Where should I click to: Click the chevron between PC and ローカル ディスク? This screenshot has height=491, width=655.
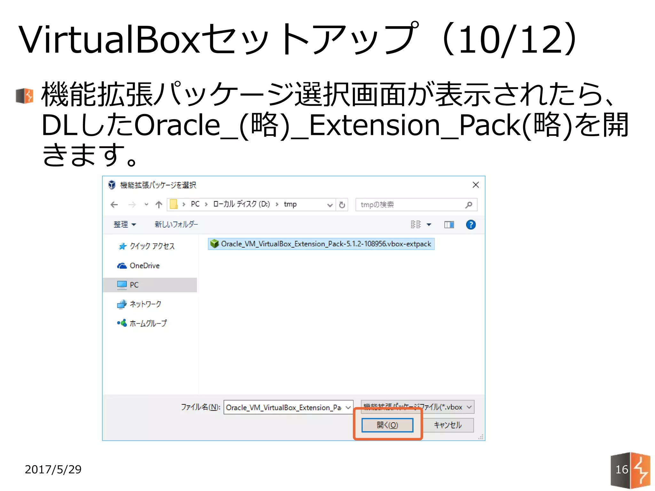point(206,205)
